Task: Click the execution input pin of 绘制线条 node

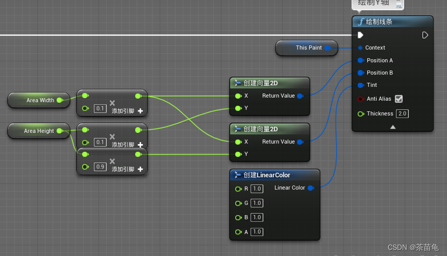Action: coord(360,35)
